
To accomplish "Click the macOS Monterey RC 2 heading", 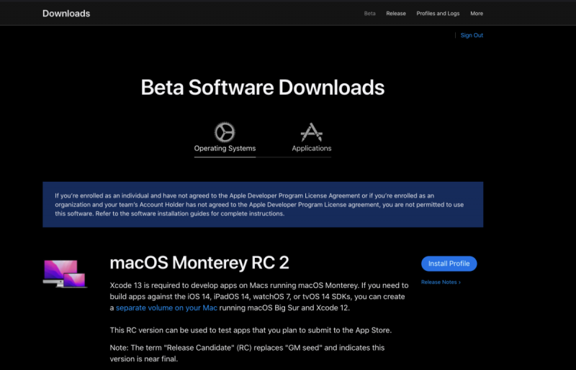I will pyautogui.click(x=199, y=263).
